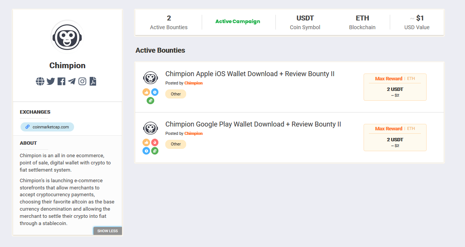
Task: Open the coinmarketcap.com exchange link
Action: point(47,127)
